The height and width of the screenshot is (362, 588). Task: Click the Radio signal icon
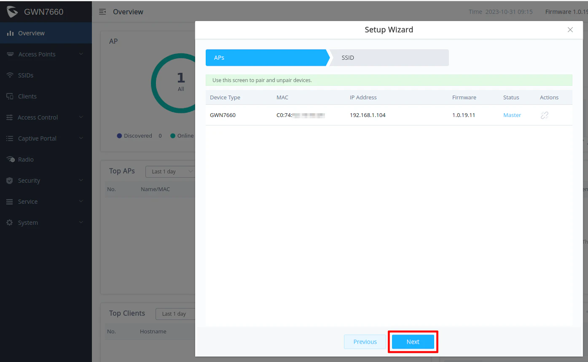(11, 160)
